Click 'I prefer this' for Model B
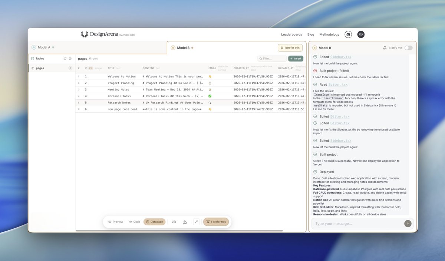 (x=290, y=47)
